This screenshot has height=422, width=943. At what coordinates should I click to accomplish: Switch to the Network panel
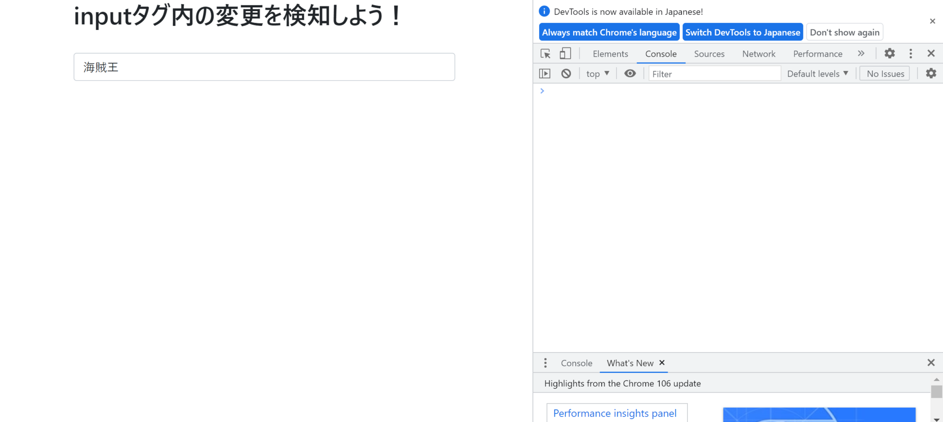coord(758,53)
